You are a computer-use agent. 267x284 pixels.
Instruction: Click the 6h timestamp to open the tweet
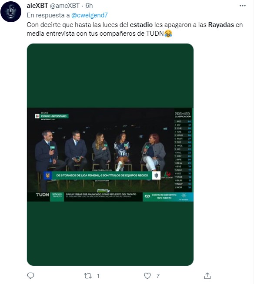tap(89, 6)
